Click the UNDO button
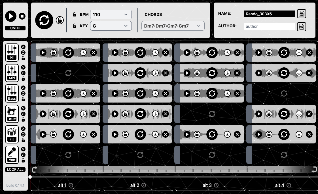Image resolution: width=318 pixels, height=194 pixels. (x=15, y=28)
